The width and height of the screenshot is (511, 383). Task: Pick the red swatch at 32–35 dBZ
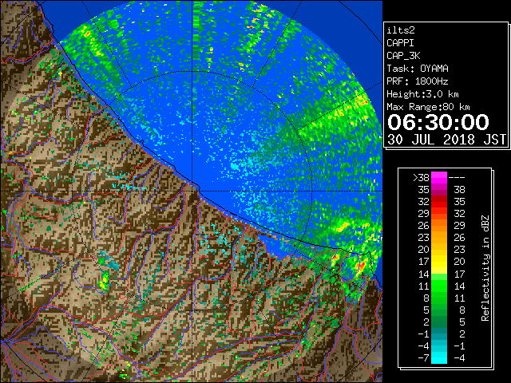[x=439, y=202]
